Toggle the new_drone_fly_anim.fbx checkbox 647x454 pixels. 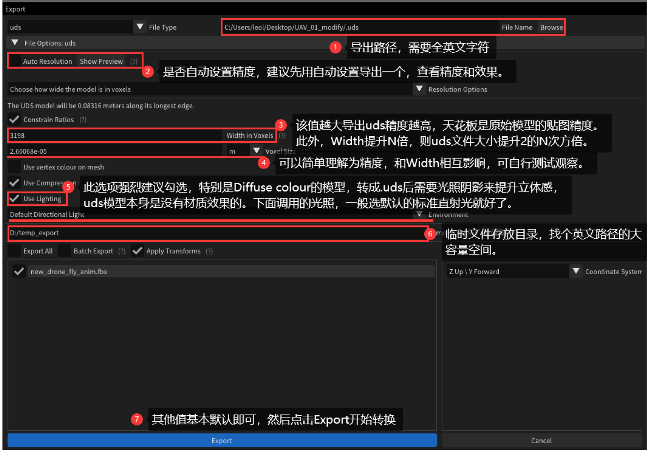tap(19, 271)
